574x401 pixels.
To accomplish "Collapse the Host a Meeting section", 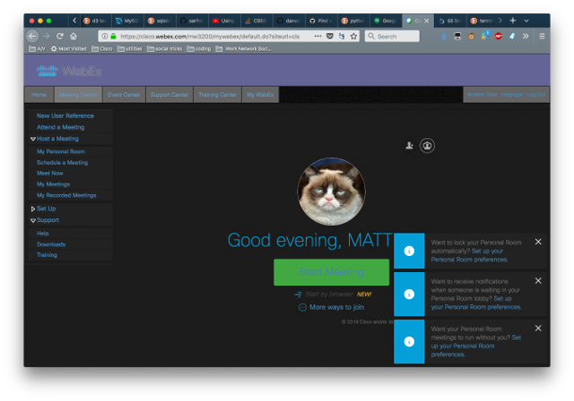I will pyautogui.click(x=33, y=139).
